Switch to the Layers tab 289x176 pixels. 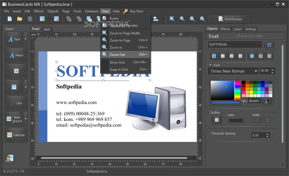[x=237, y=29]
